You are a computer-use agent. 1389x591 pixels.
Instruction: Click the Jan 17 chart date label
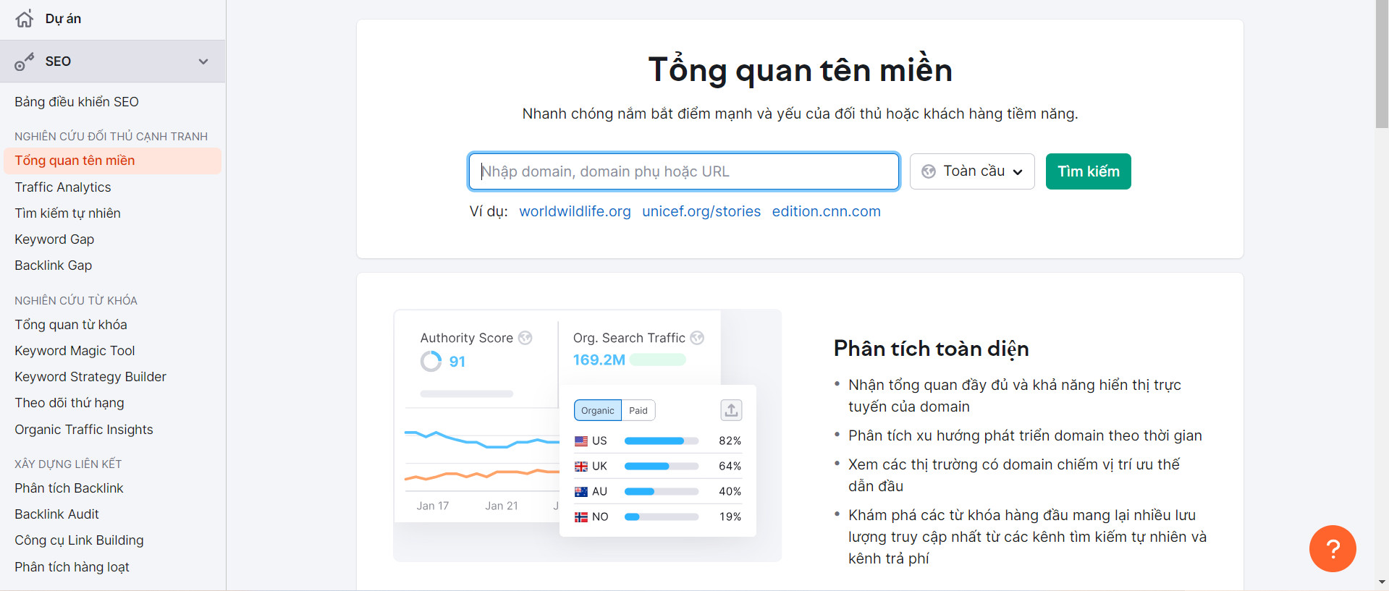[x=433, y=506]
